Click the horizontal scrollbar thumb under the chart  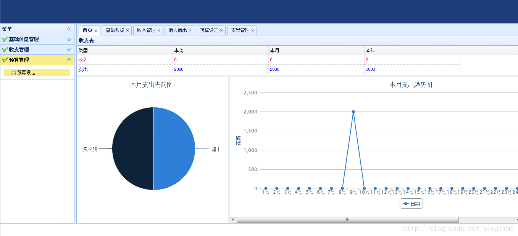(348, 220)
